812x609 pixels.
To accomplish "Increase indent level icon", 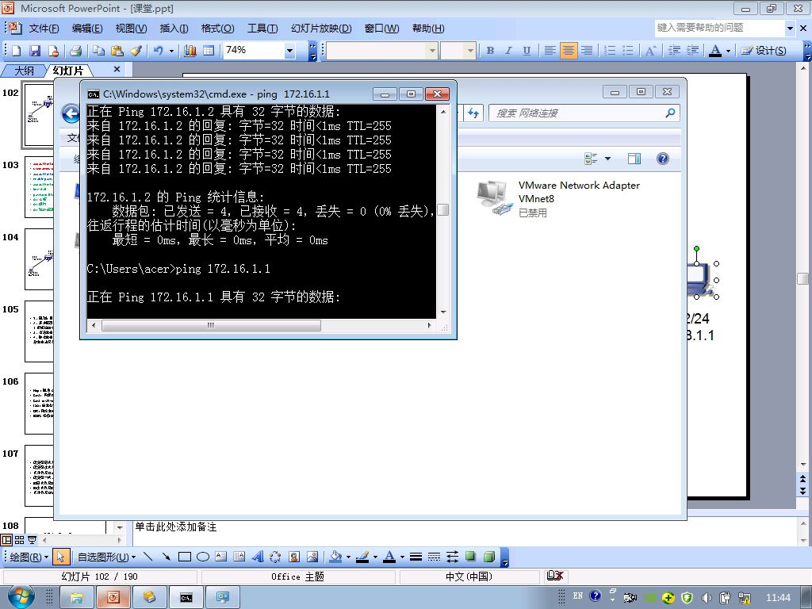I will click(692, 50).
